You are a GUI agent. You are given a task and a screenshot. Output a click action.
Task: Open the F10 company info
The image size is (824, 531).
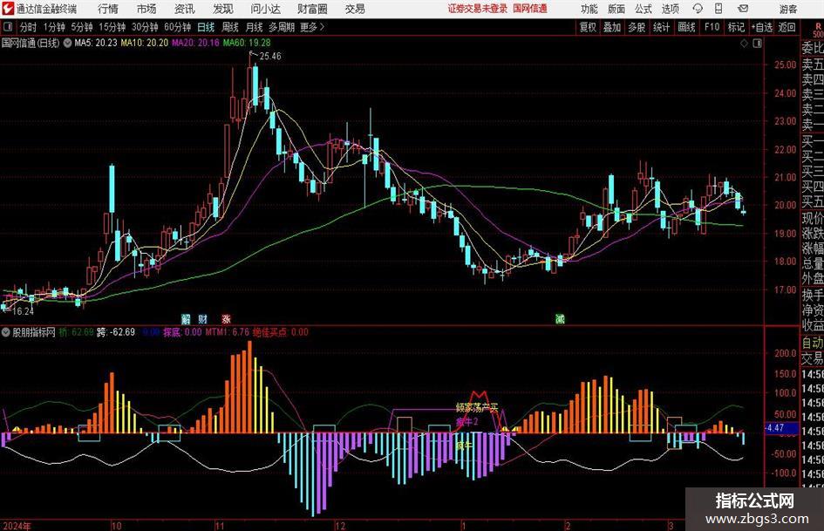(x=712, y=27)
